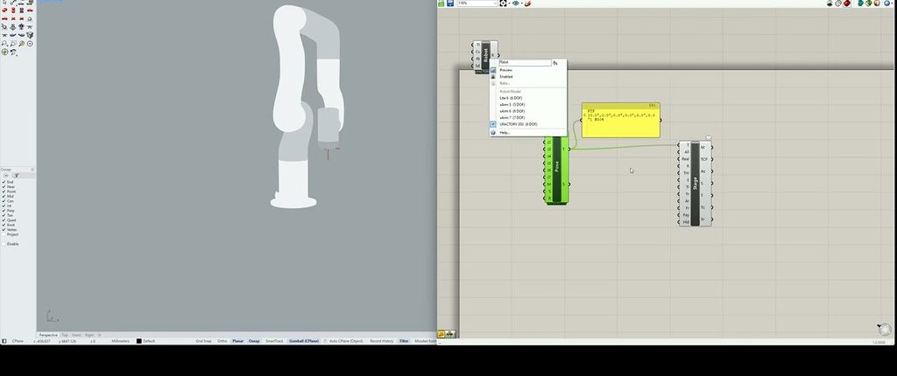Click the add viewport tab icon after Right

click(100, 335)
